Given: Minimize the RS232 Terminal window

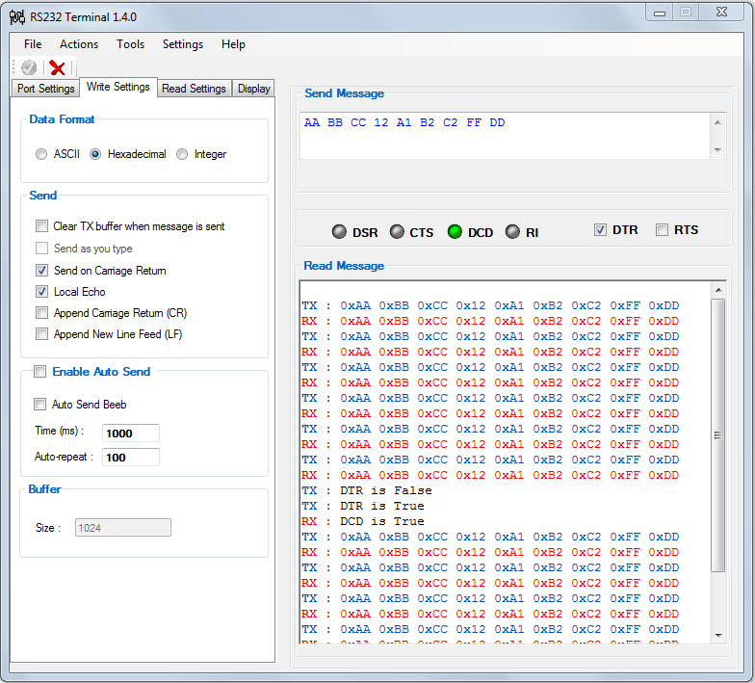Looking at the screenshot, I should (661, 13).
